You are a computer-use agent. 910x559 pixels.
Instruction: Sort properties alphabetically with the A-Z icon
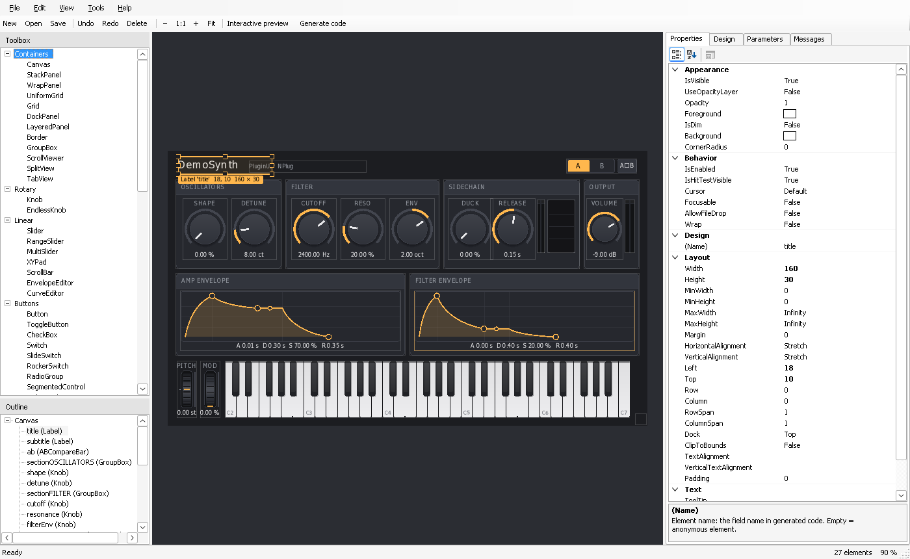pyautogui.click(x=692, y=55)
